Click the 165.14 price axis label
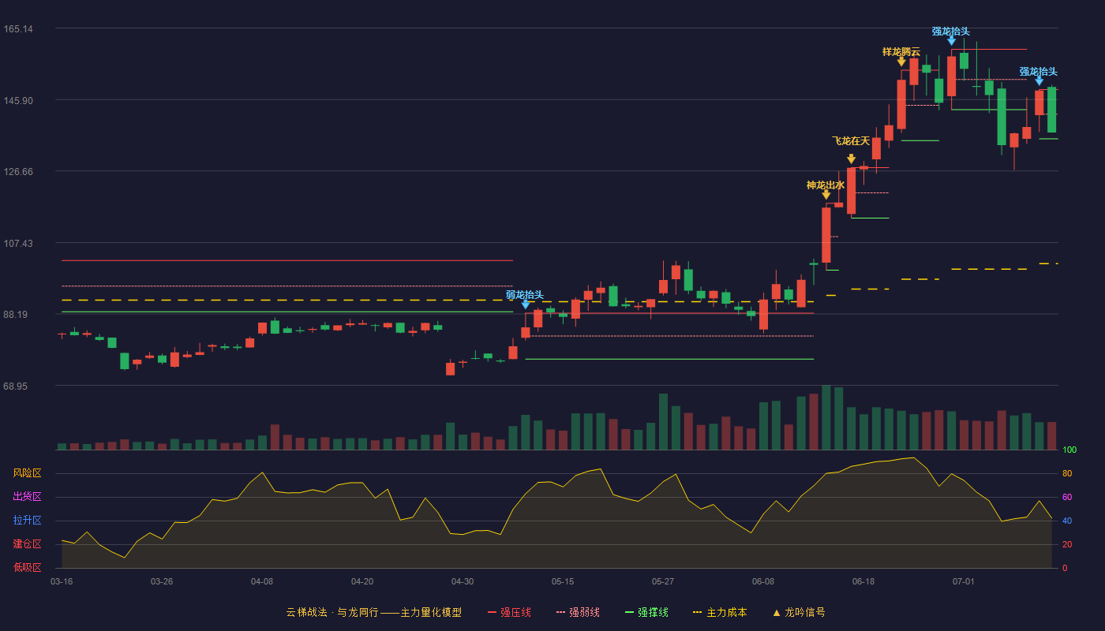 coord(18,29)
